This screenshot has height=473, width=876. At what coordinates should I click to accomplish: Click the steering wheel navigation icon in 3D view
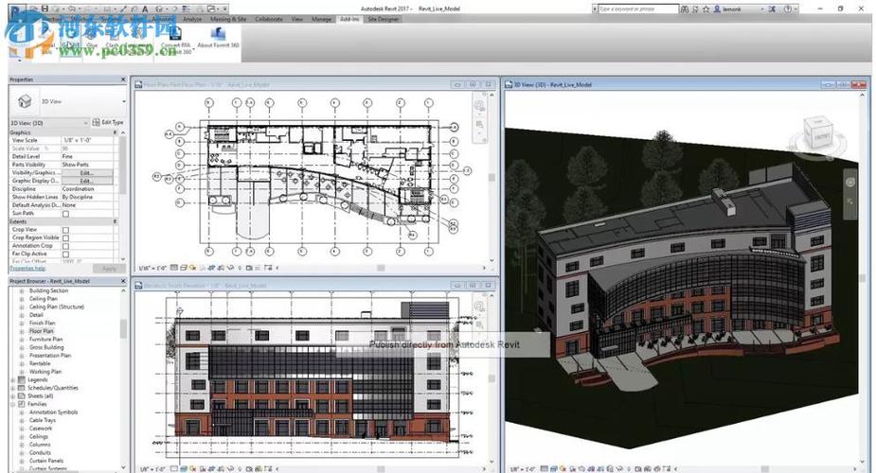pos(849,183)
